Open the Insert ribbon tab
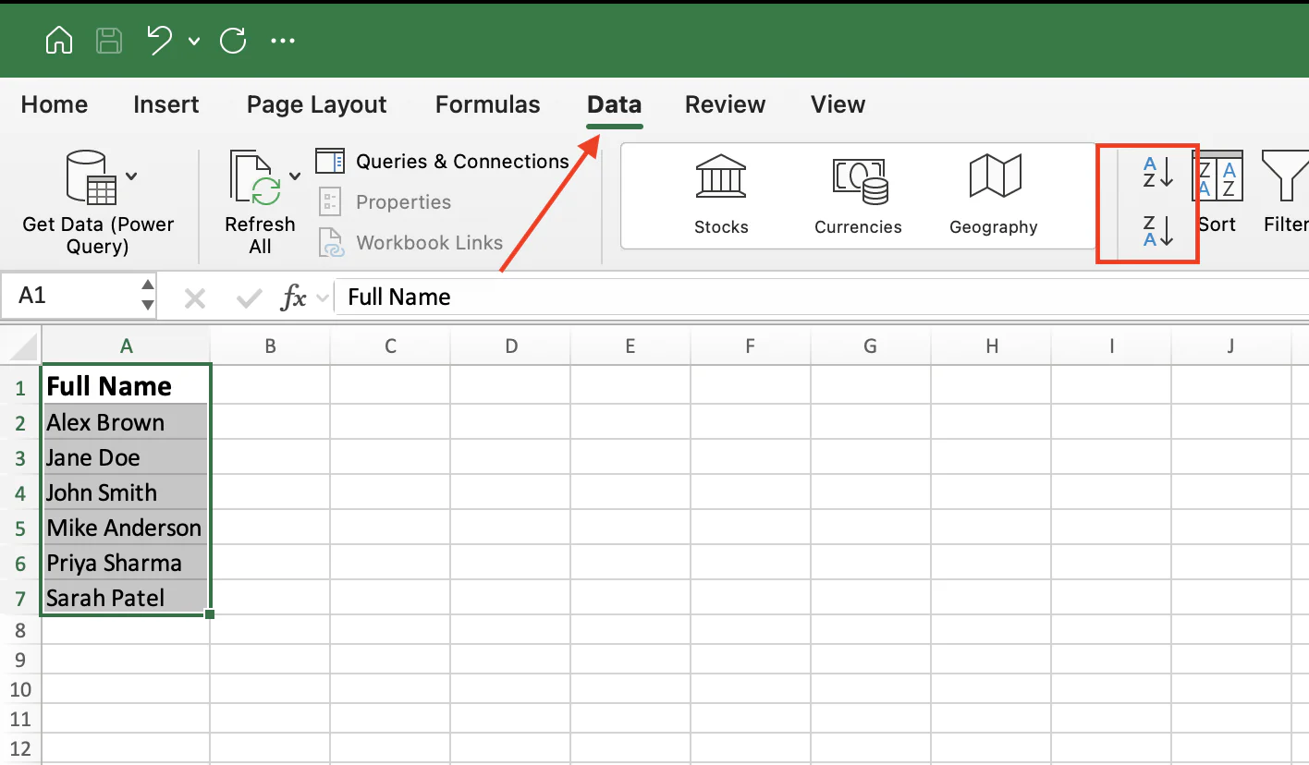Viewport: 1309px width, 765px height. point(166,104)
